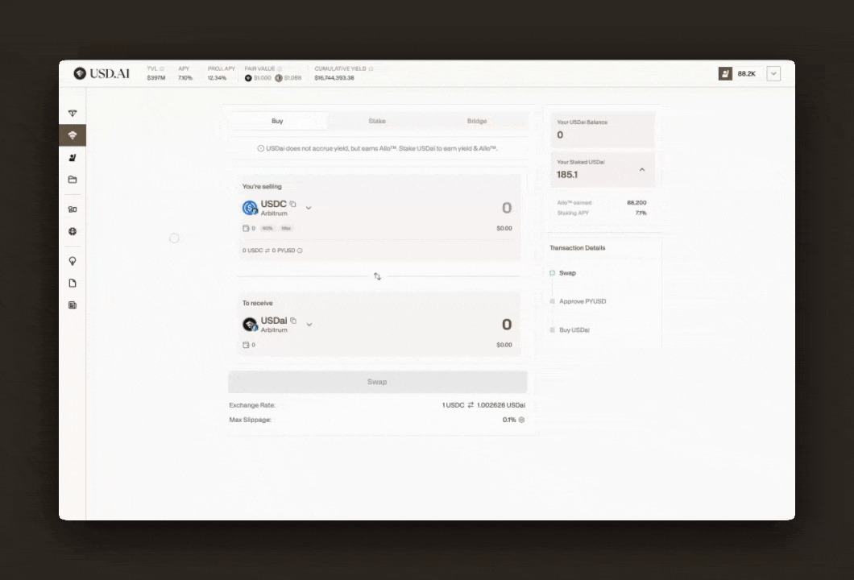The image size is (854, 580).
Task: Copy the USDC token address
Action: [293, 204]
